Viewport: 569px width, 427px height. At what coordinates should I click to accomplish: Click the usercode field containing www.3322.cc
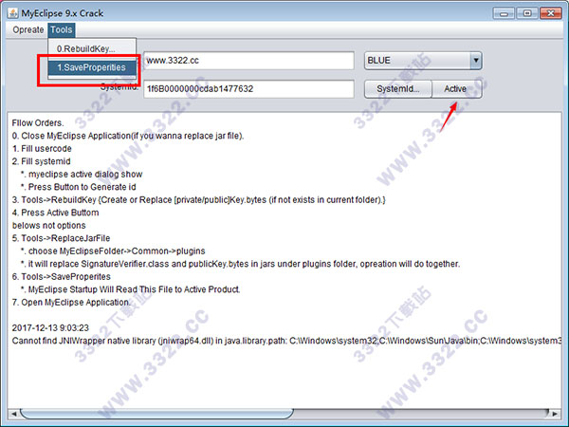point(248,61)
